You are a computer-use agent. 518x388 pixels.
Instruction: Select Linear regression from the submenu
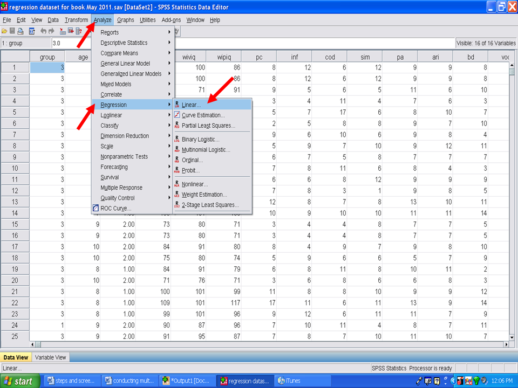tap(191, 105)
